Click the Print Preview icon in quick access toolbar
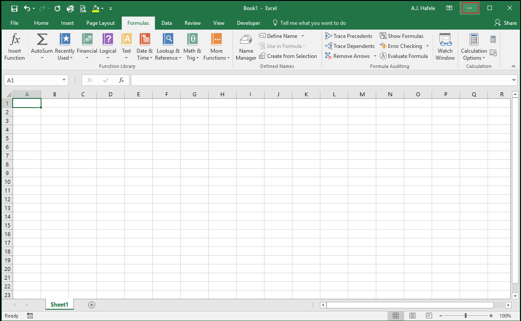 click(x=83, y=9)
